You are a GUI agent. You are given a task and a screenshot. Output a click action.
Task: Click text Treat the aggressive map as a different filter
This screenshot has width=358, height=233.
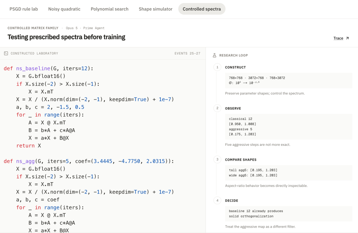point(260,227)
